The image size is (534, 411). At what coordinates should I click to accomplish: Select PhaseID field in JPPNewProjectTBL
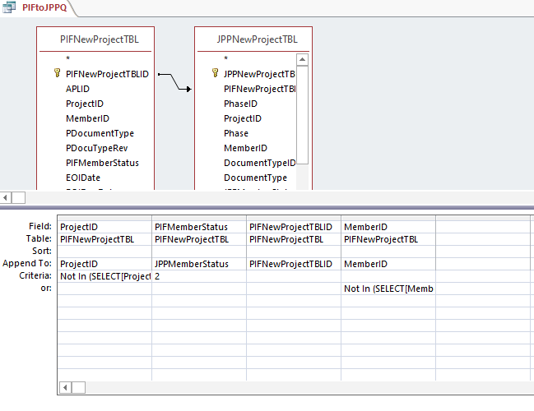point(240,104)
